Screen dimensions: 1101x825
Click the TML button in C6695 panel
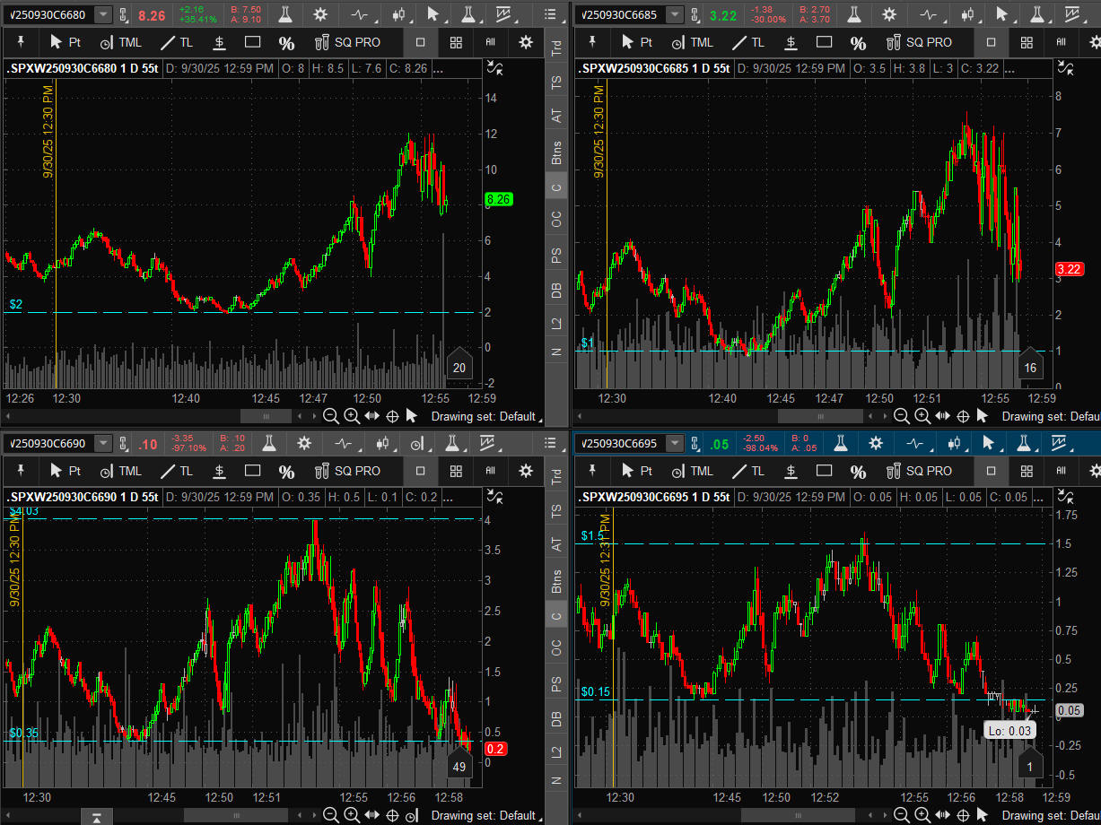point(692,471)
